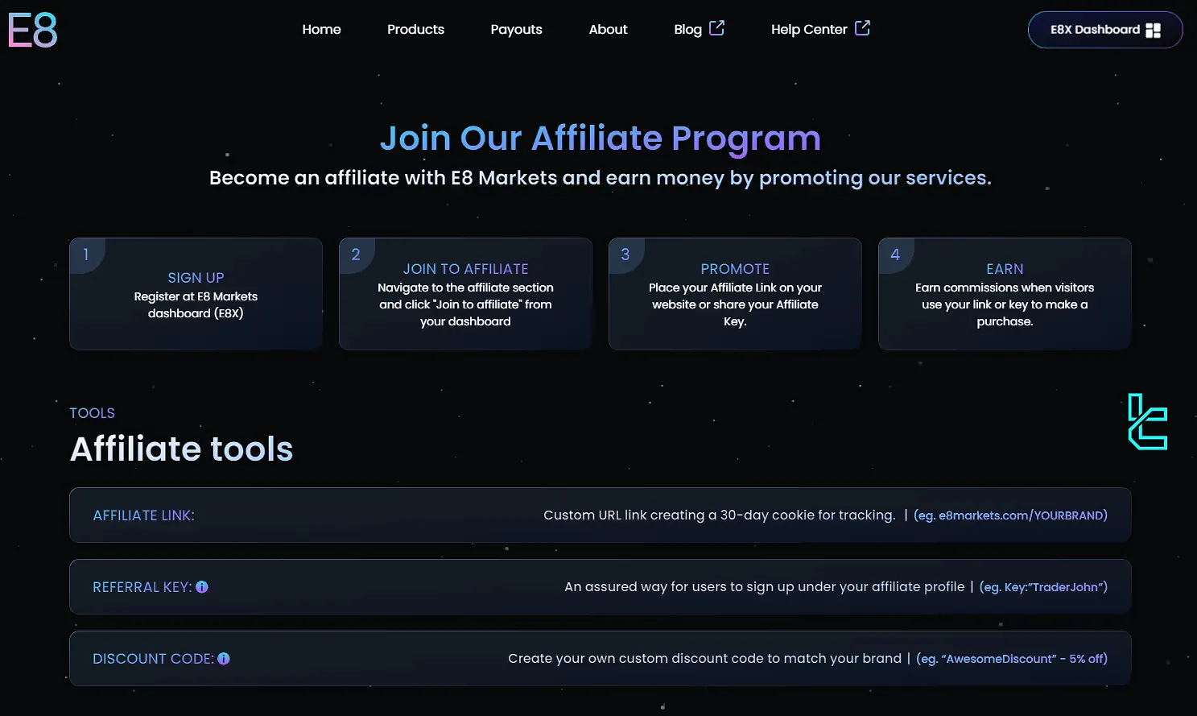Click the E8 logo in header

(33, 31)
